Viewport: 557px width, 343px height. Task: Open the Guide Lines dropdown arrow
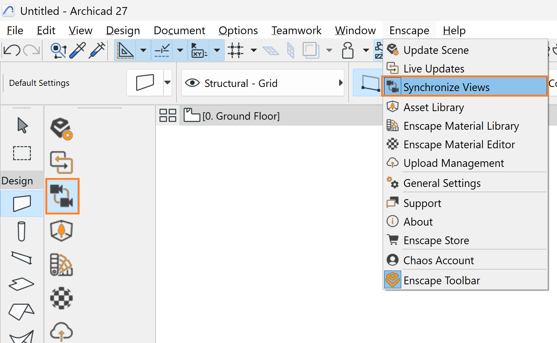[x=143, y=50]
